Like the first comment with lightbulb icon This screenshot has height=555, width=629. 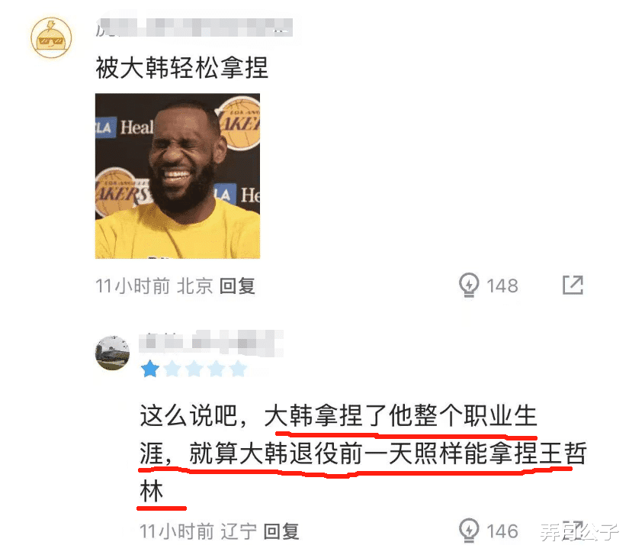(x=469, y=285)
